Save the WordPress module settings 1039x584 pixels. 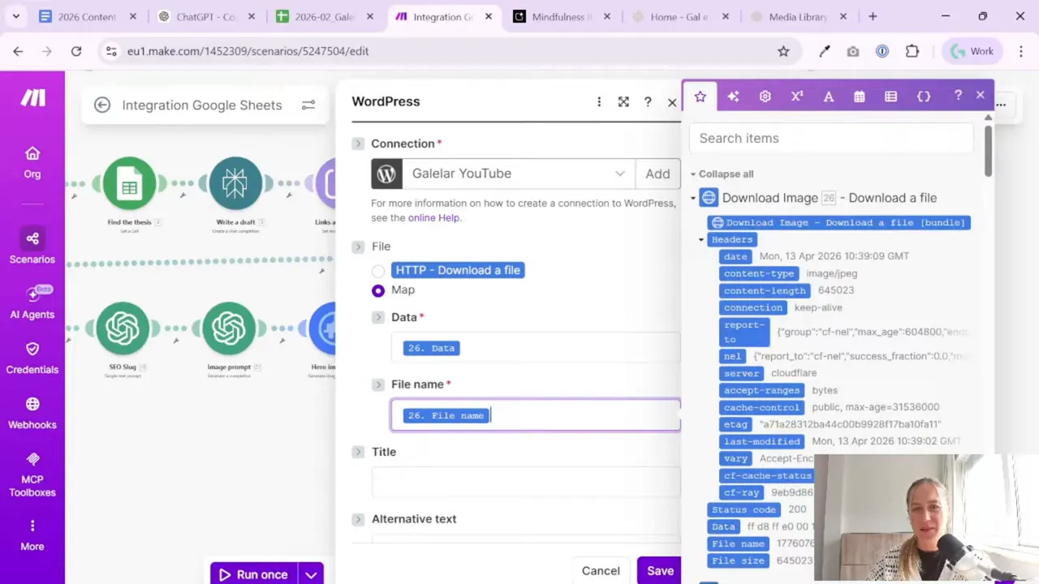[660, 570]
